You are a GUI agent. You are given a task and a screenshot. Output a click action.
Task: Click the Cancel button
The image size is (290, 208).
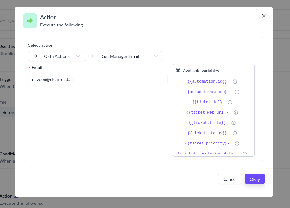coord(230,179)
